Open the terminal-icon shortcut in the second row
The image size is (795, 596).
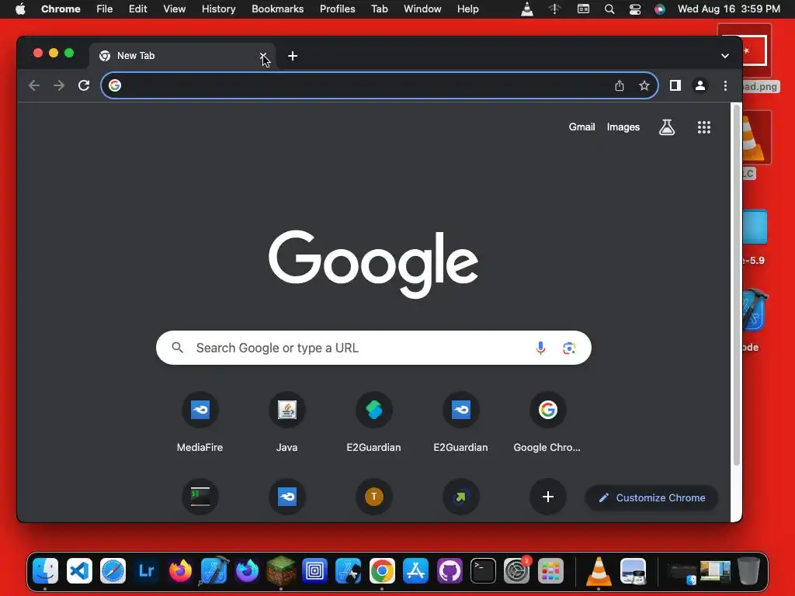pos(200,497)
